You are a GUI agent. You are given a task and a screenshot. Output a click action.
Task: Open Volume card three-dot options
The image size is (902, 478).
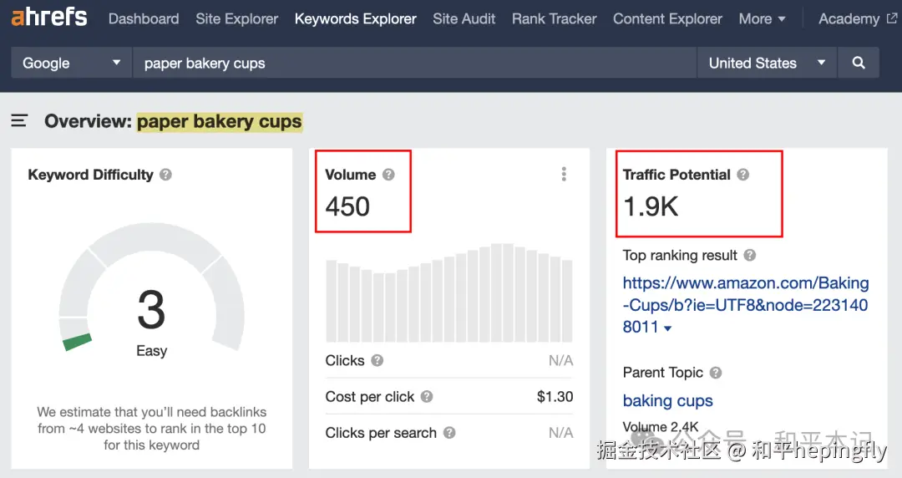tap(564, 174)
